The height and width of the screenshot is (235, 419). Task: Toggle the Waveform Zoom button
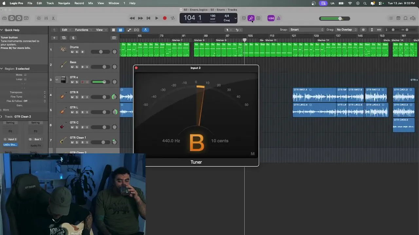tap(363, 30)
